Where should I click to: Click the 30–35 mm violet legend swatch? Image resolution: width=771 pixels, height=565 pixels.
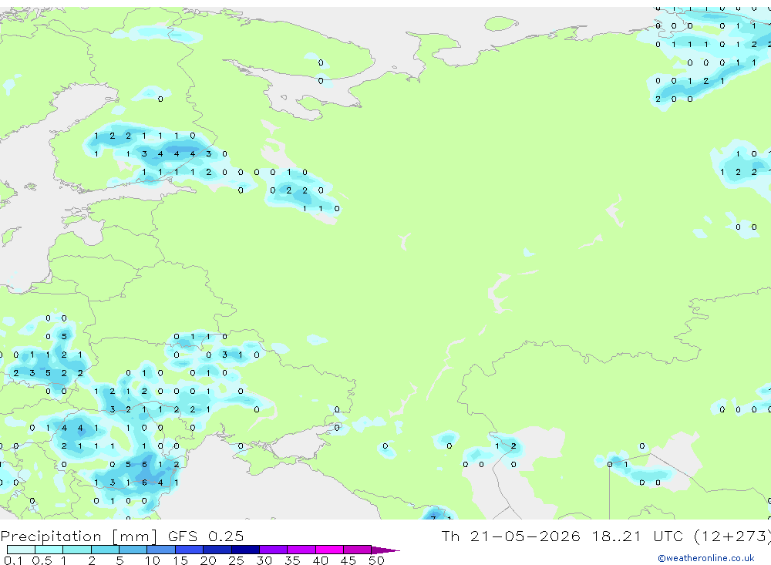(274, 550)
